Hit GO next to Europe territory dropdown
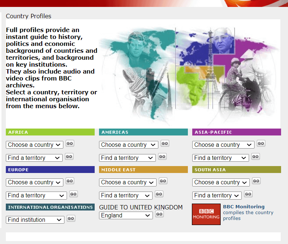 pos(73,194)
